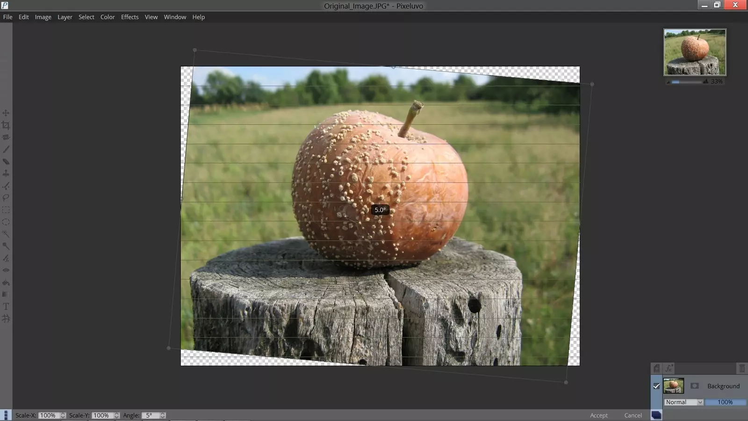The height and width of the screenshot is (421, 748).
Task: Open the Effects menu
Action: tap(129, 17)
